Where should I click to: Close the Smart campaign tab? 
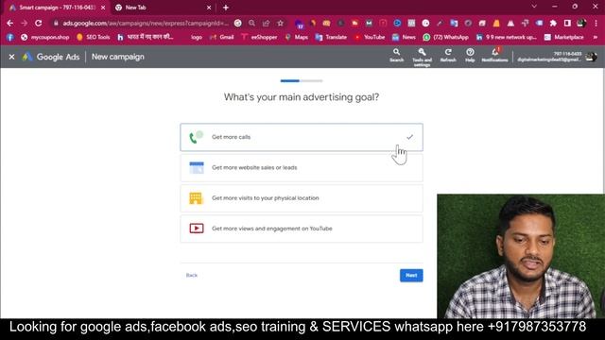(103, 8)
